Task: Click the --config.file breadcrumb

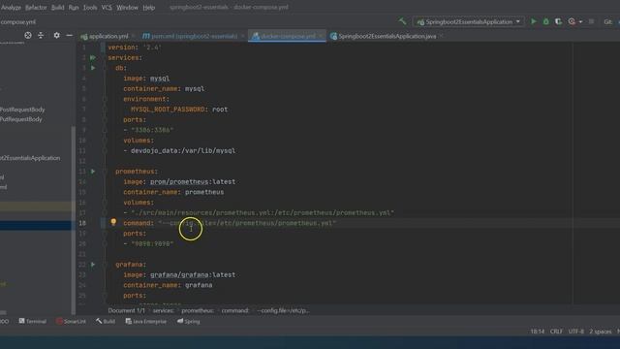Action: click(x=282, y=310)
